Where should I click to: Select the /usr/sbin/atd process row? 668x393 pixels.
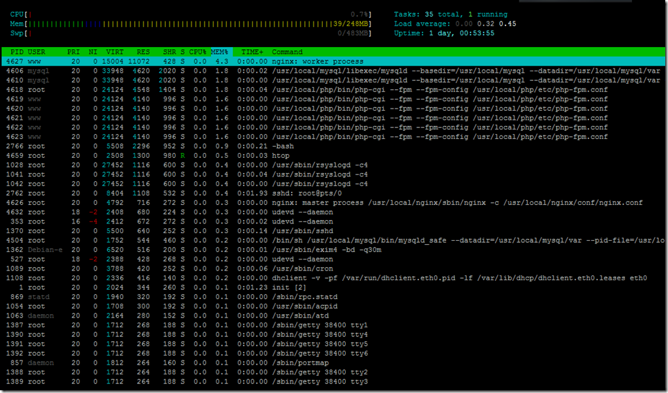[333, 316]
